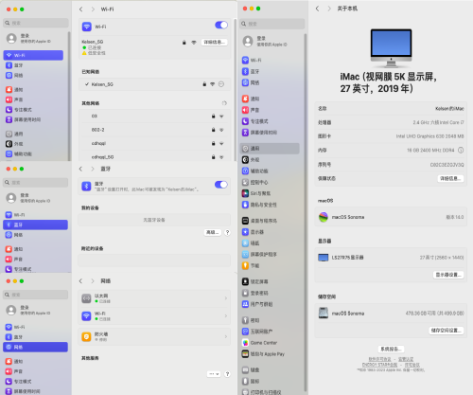This screenshot has width=473, height=395.
Task: Open more options for known network Kelsen_5G
Action: click(x=221, y=84)
